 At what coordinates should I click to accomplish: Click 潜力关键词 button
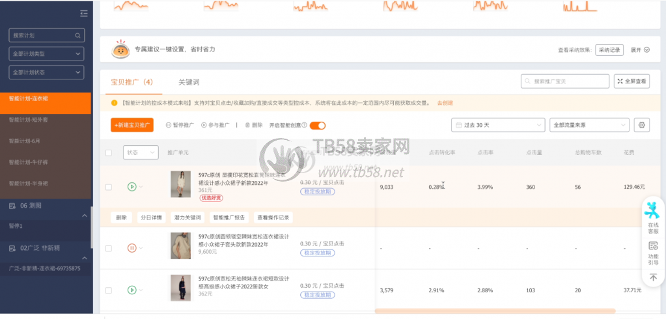click(187, 217)
